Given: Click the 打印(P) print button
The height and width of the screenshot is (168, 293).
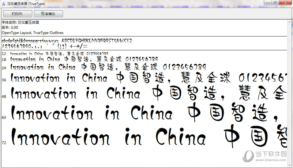Looking at the screenshot, I should (17, 14).
